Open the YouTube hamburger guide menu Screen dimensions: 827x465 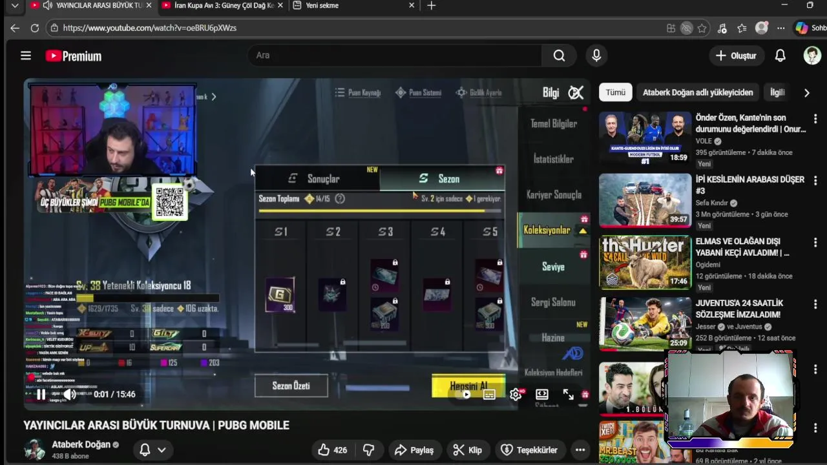coord(26,56)
